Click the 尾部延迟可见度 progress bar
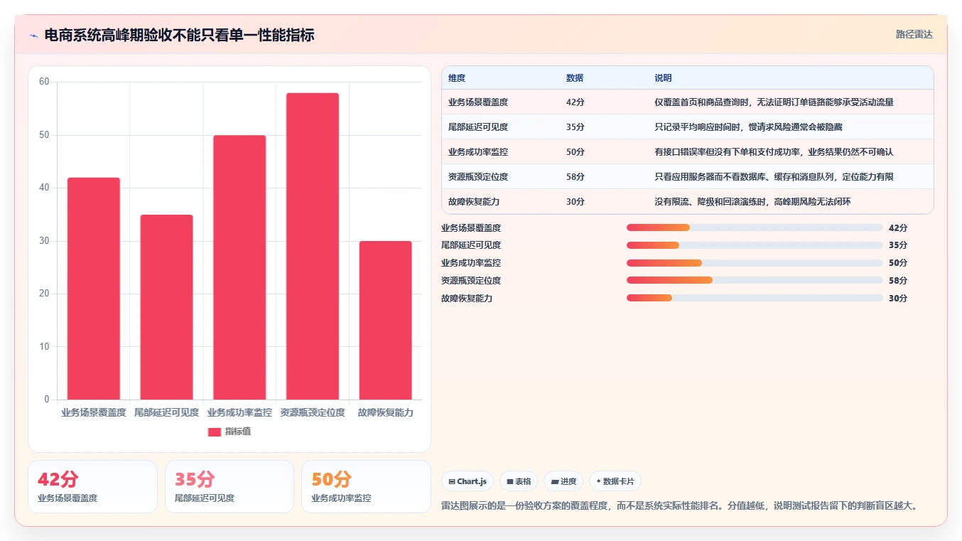The width and height of the screenshot is (962, 541). click(x=755, y=245)
